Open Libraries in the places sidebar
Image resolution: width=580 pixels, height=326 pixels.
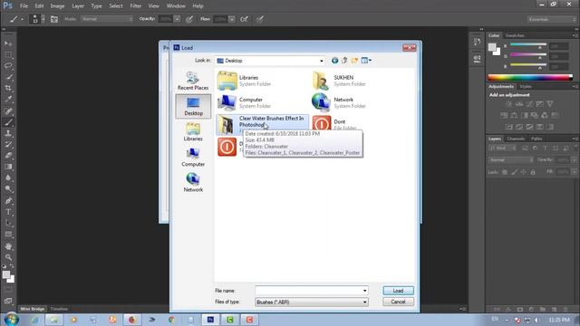pyautogui.click(x=193, y=132)
